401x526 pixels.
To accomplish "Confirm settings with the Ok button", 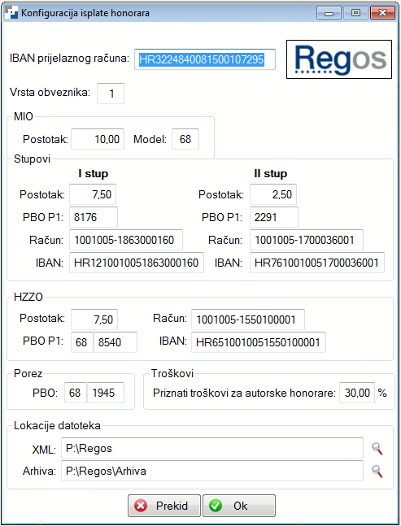I will (239, 506).
